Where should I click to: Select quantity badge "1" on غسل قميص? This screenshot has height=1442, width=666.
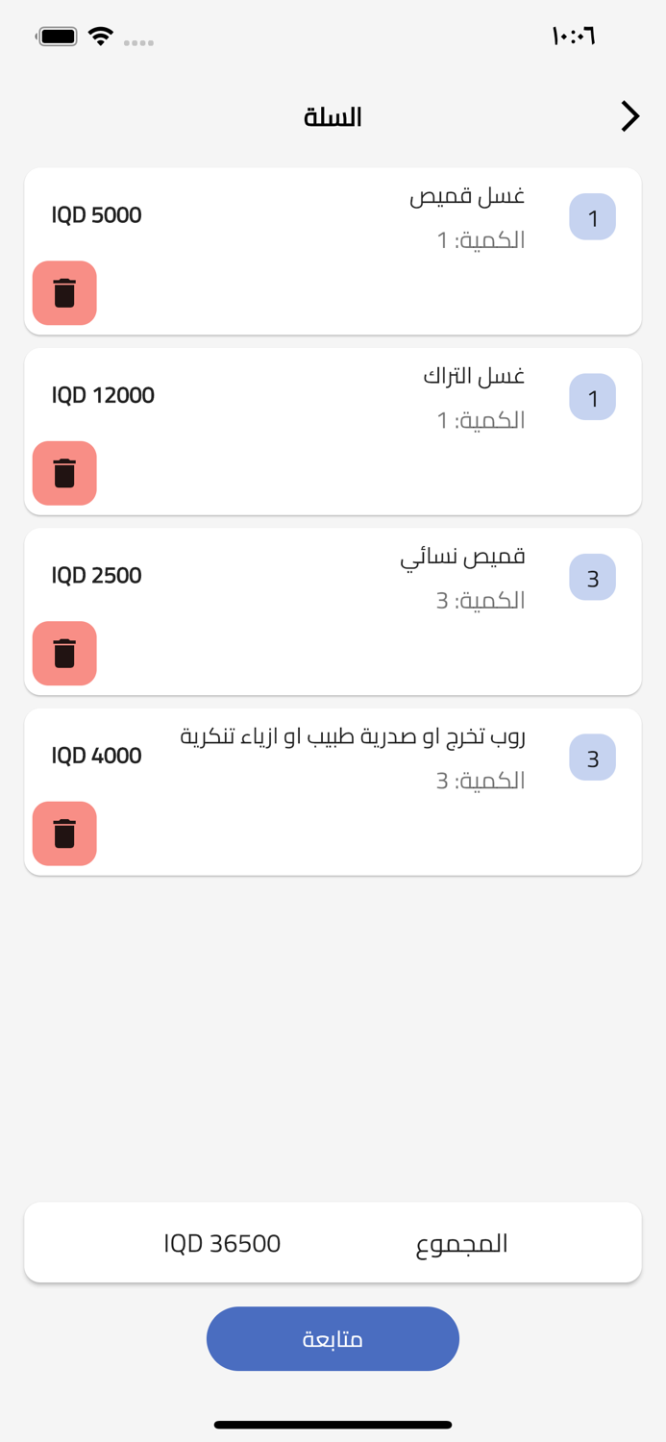click(x=592, y=217)
